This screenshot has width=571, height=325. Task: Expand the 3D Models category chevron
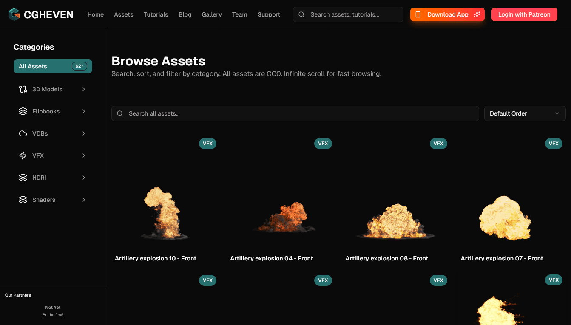84,89
